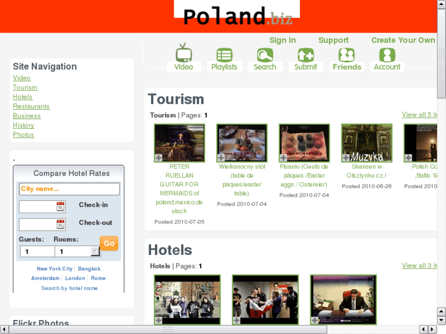Open the Friends people icon
The image size is (446, 334).
coord(347,55)
